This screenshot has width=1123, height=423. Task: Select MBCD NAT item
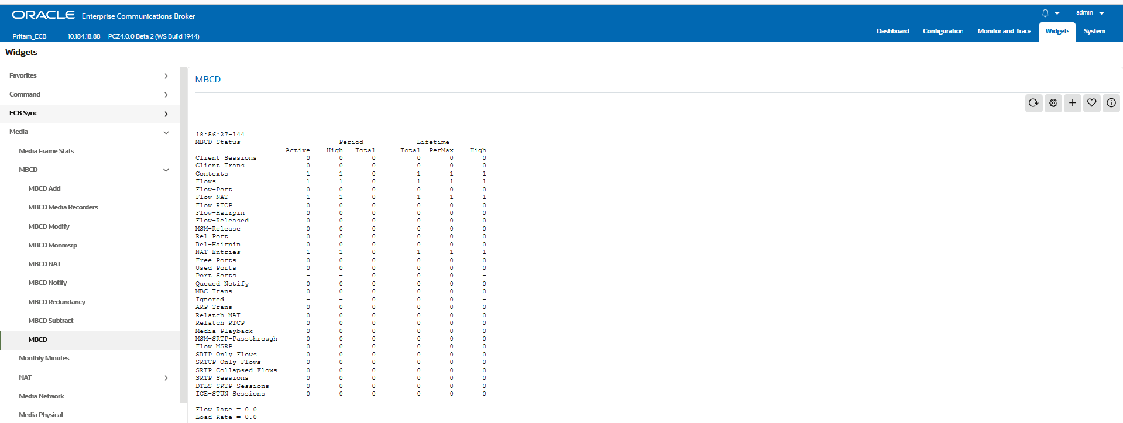(x=44, y=264)
